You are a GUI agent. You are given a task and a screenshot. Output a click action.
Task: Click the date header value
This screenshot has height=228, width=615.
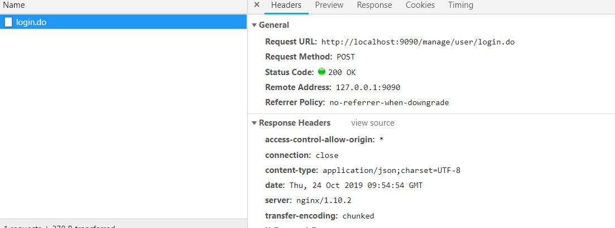[355, 185]
